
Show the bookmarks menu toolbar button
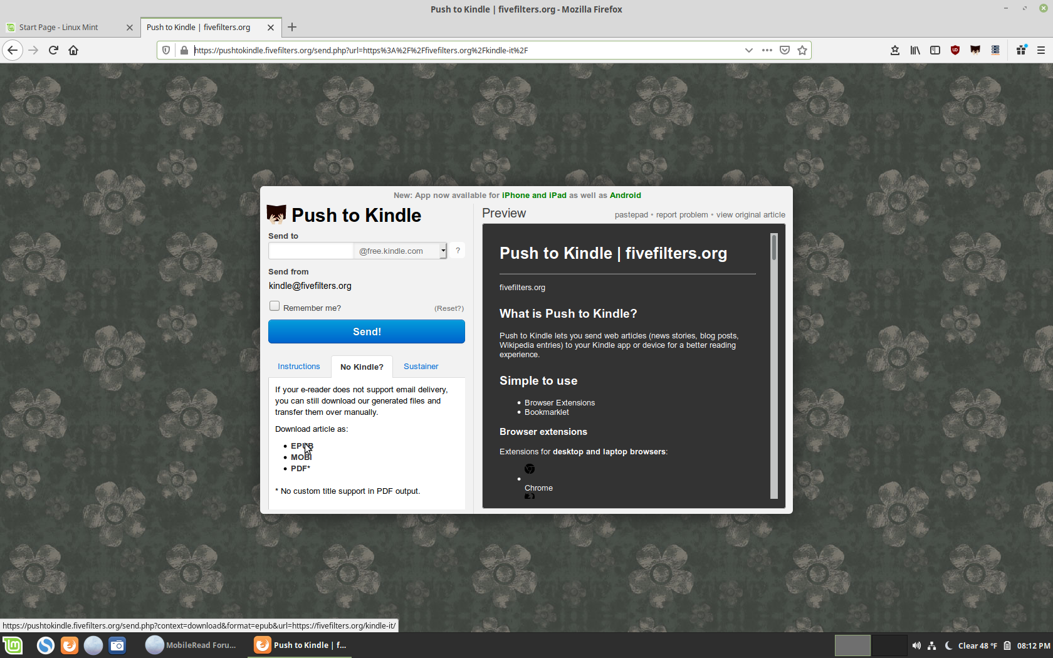point(895,50)
